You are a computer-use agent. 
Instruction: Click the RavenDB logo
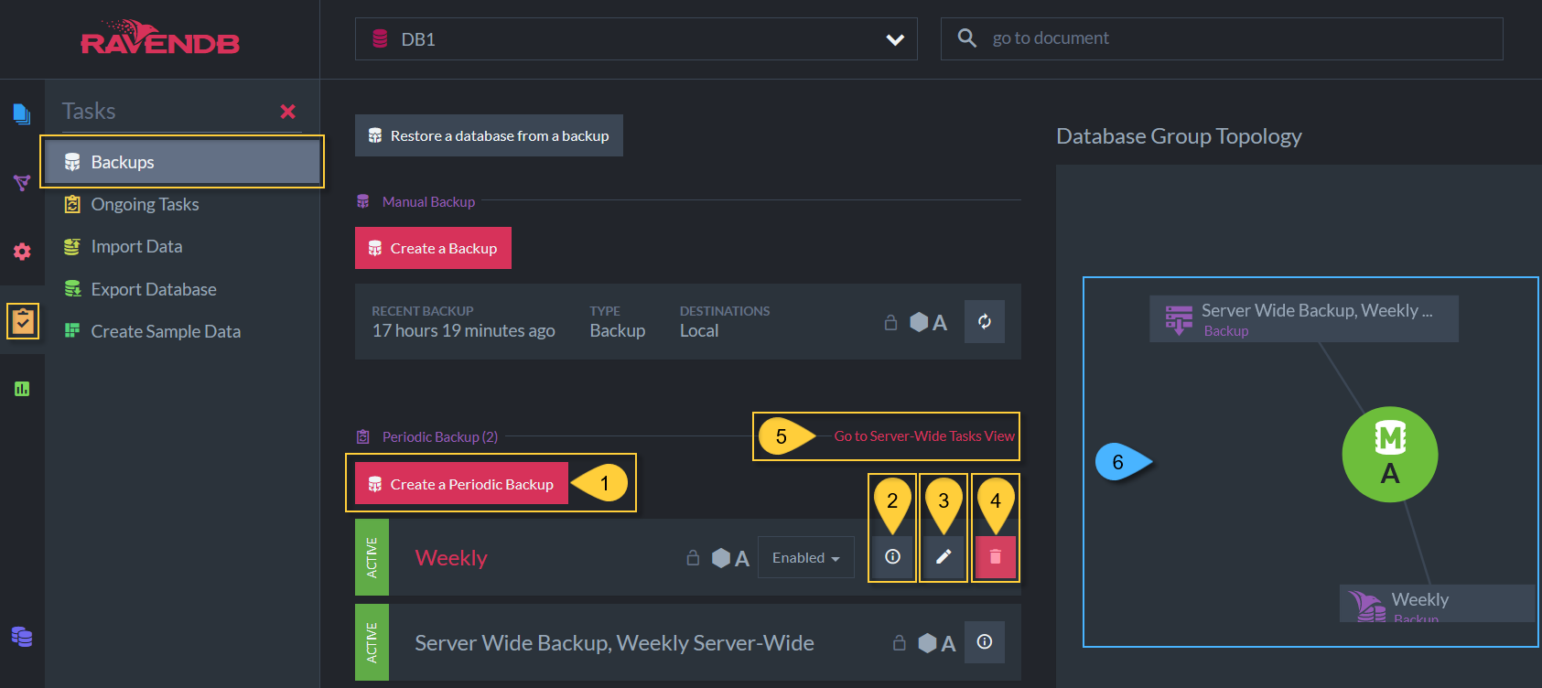coord(160,39)
